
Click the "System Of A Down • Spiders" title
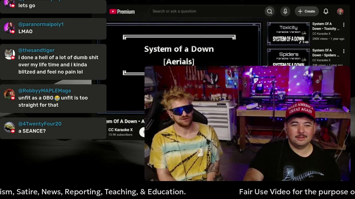click(x=326, y=53)
